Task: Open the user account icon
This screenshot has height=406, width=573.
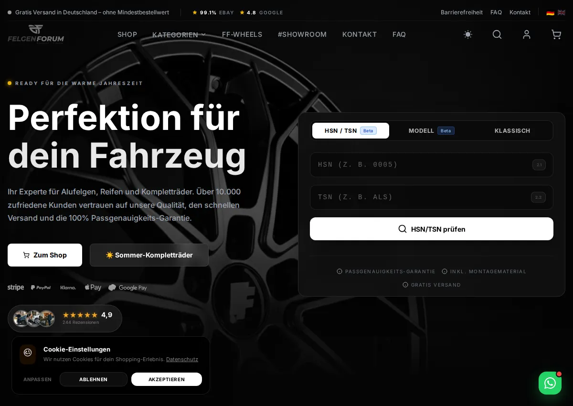Action: coord(527,34)
